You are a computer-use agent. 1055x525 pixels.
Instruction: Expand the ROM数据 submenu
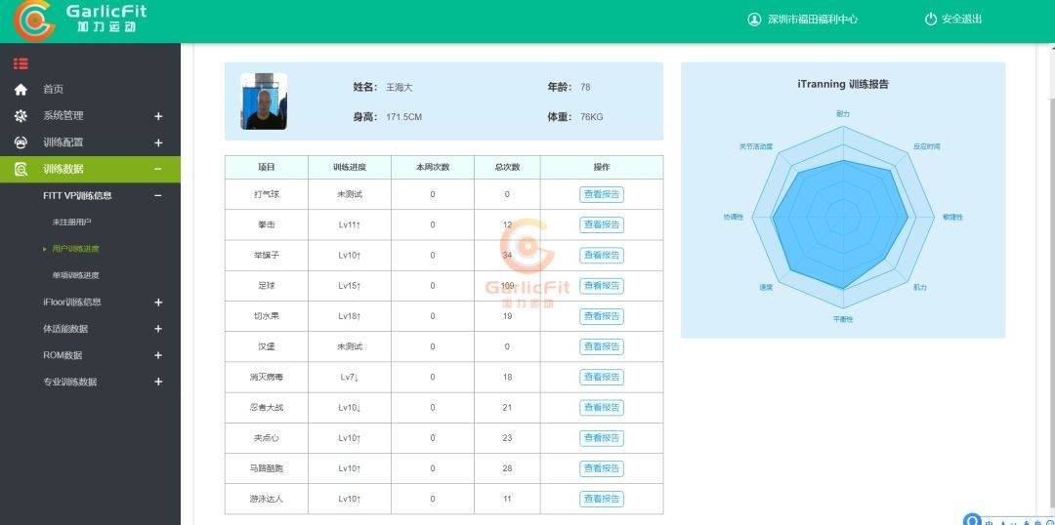158,355
